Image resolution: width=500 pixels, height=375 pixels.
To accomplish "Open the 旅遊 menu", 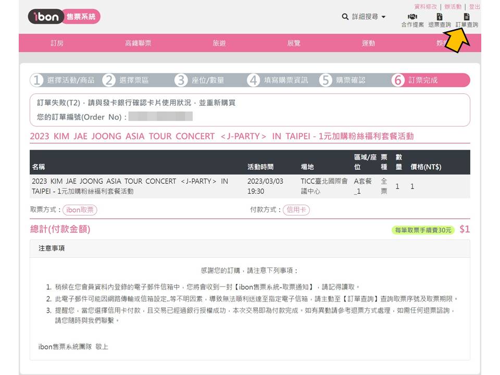I will pos(219,43).
